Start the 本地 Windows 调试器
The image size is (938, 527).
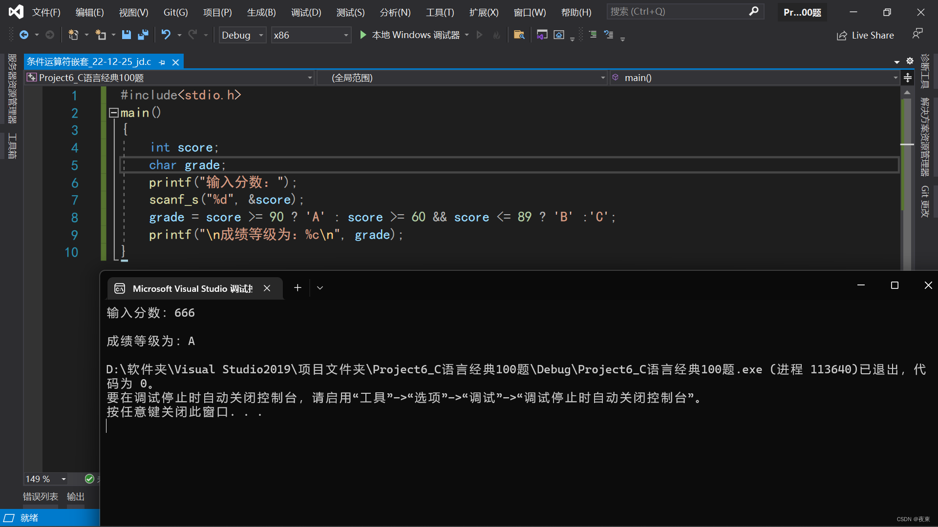tap(413, 35)
